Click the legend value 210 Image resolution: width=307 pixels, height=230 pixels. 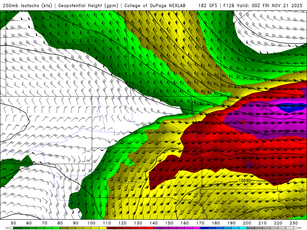coord(262,223)
